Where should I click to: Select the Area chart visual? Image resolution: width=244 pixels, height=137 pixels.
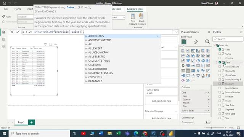(x=188, y=56)
